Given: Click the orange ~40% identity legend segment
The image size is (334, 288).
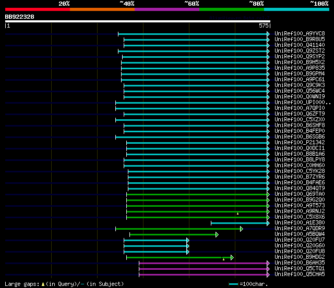Looking at the screenshot, I should (x=102, y=9).
